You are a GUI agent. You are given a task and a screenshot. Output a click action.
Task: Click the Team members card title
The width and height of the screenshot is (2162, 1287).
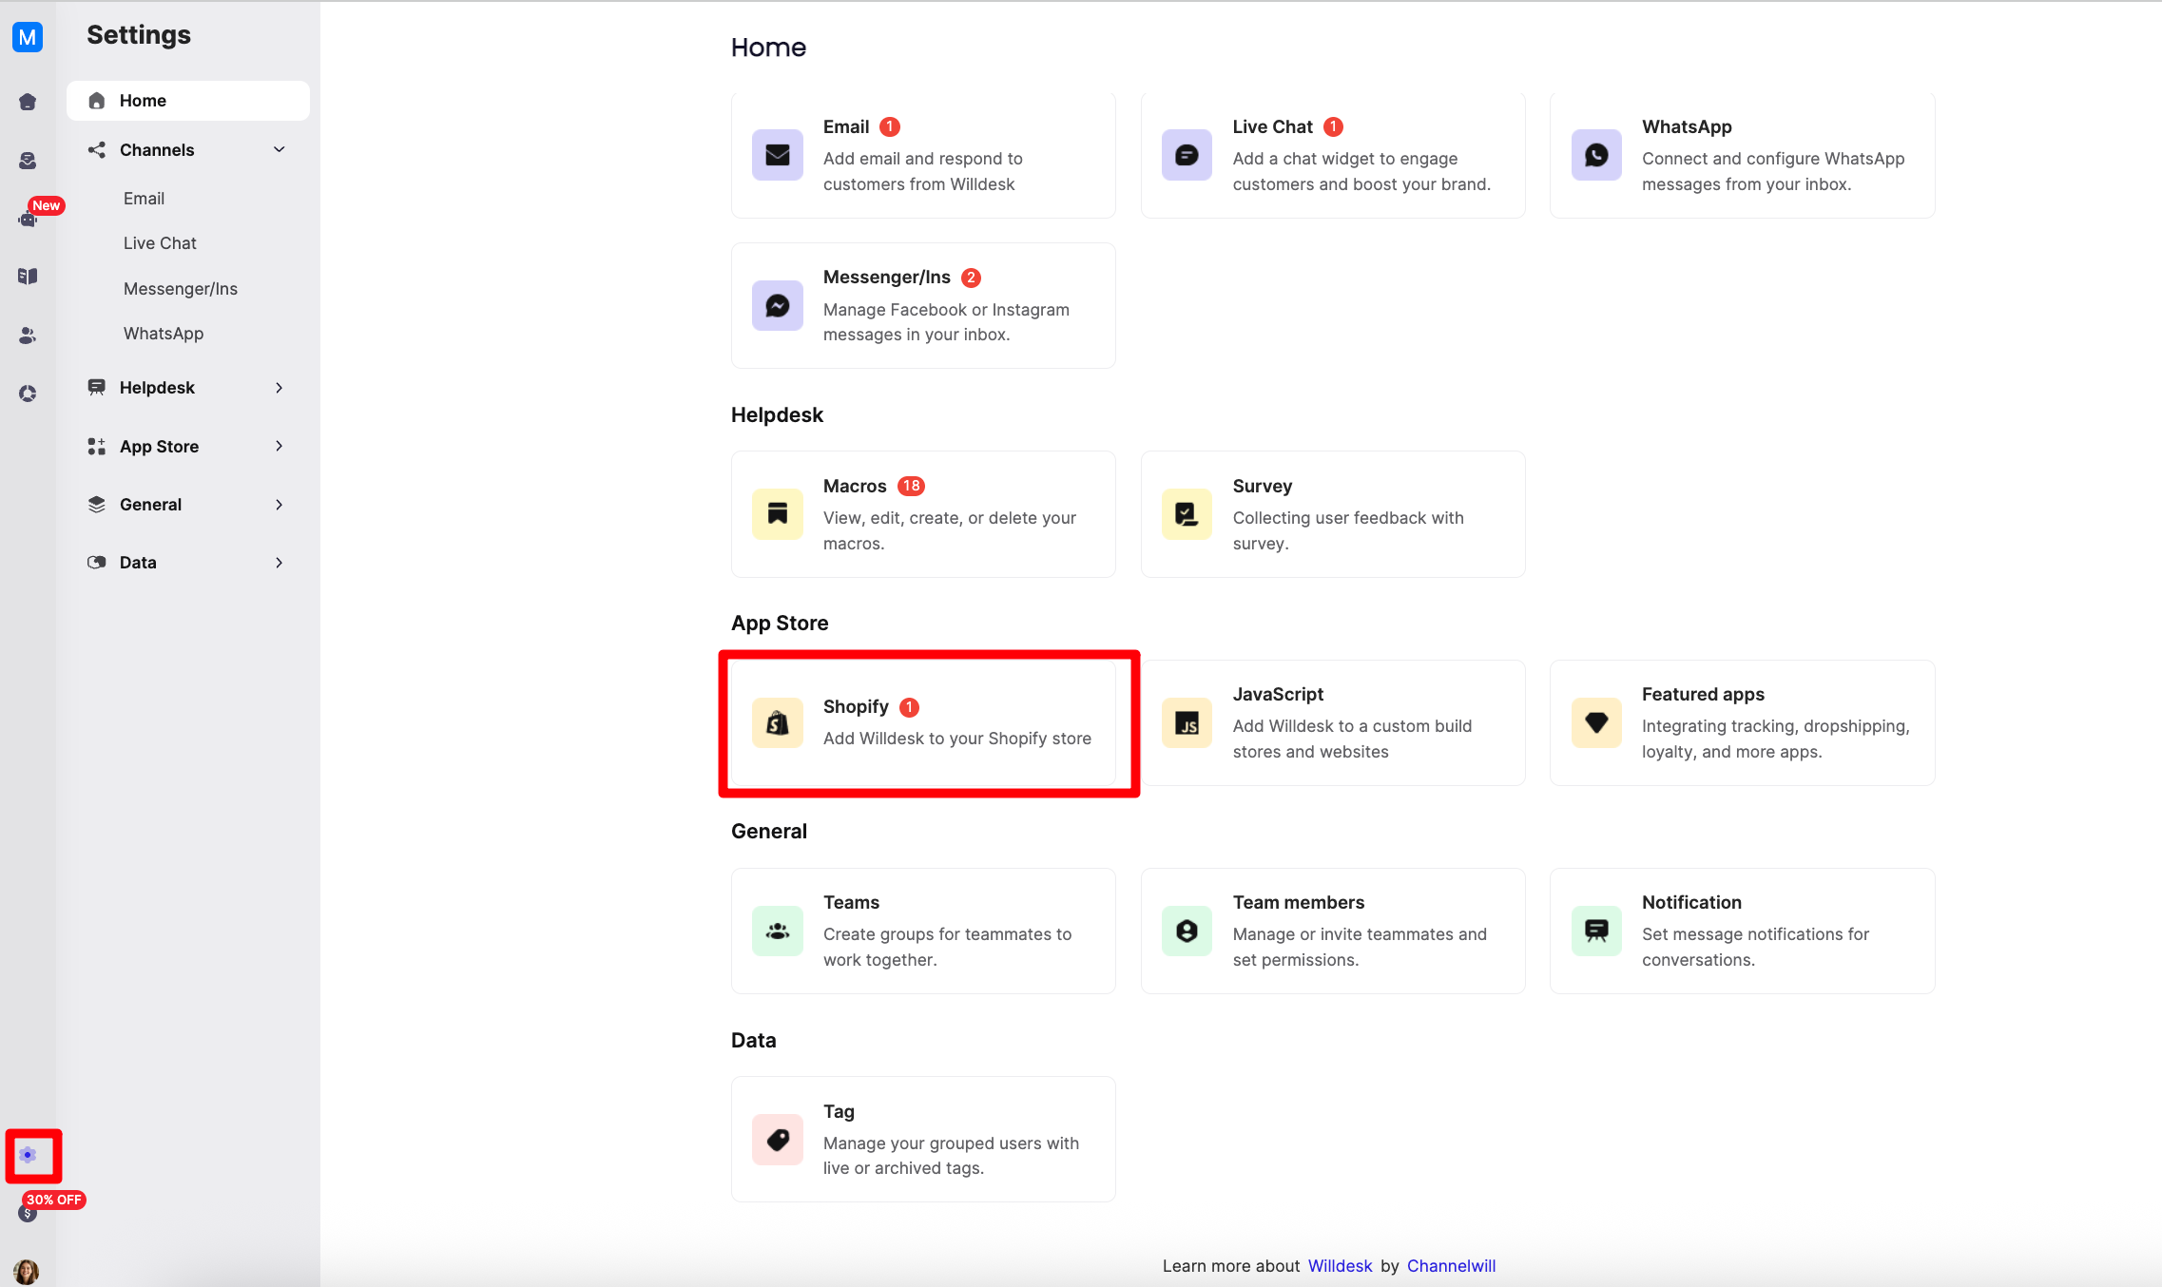point(1299,903)
